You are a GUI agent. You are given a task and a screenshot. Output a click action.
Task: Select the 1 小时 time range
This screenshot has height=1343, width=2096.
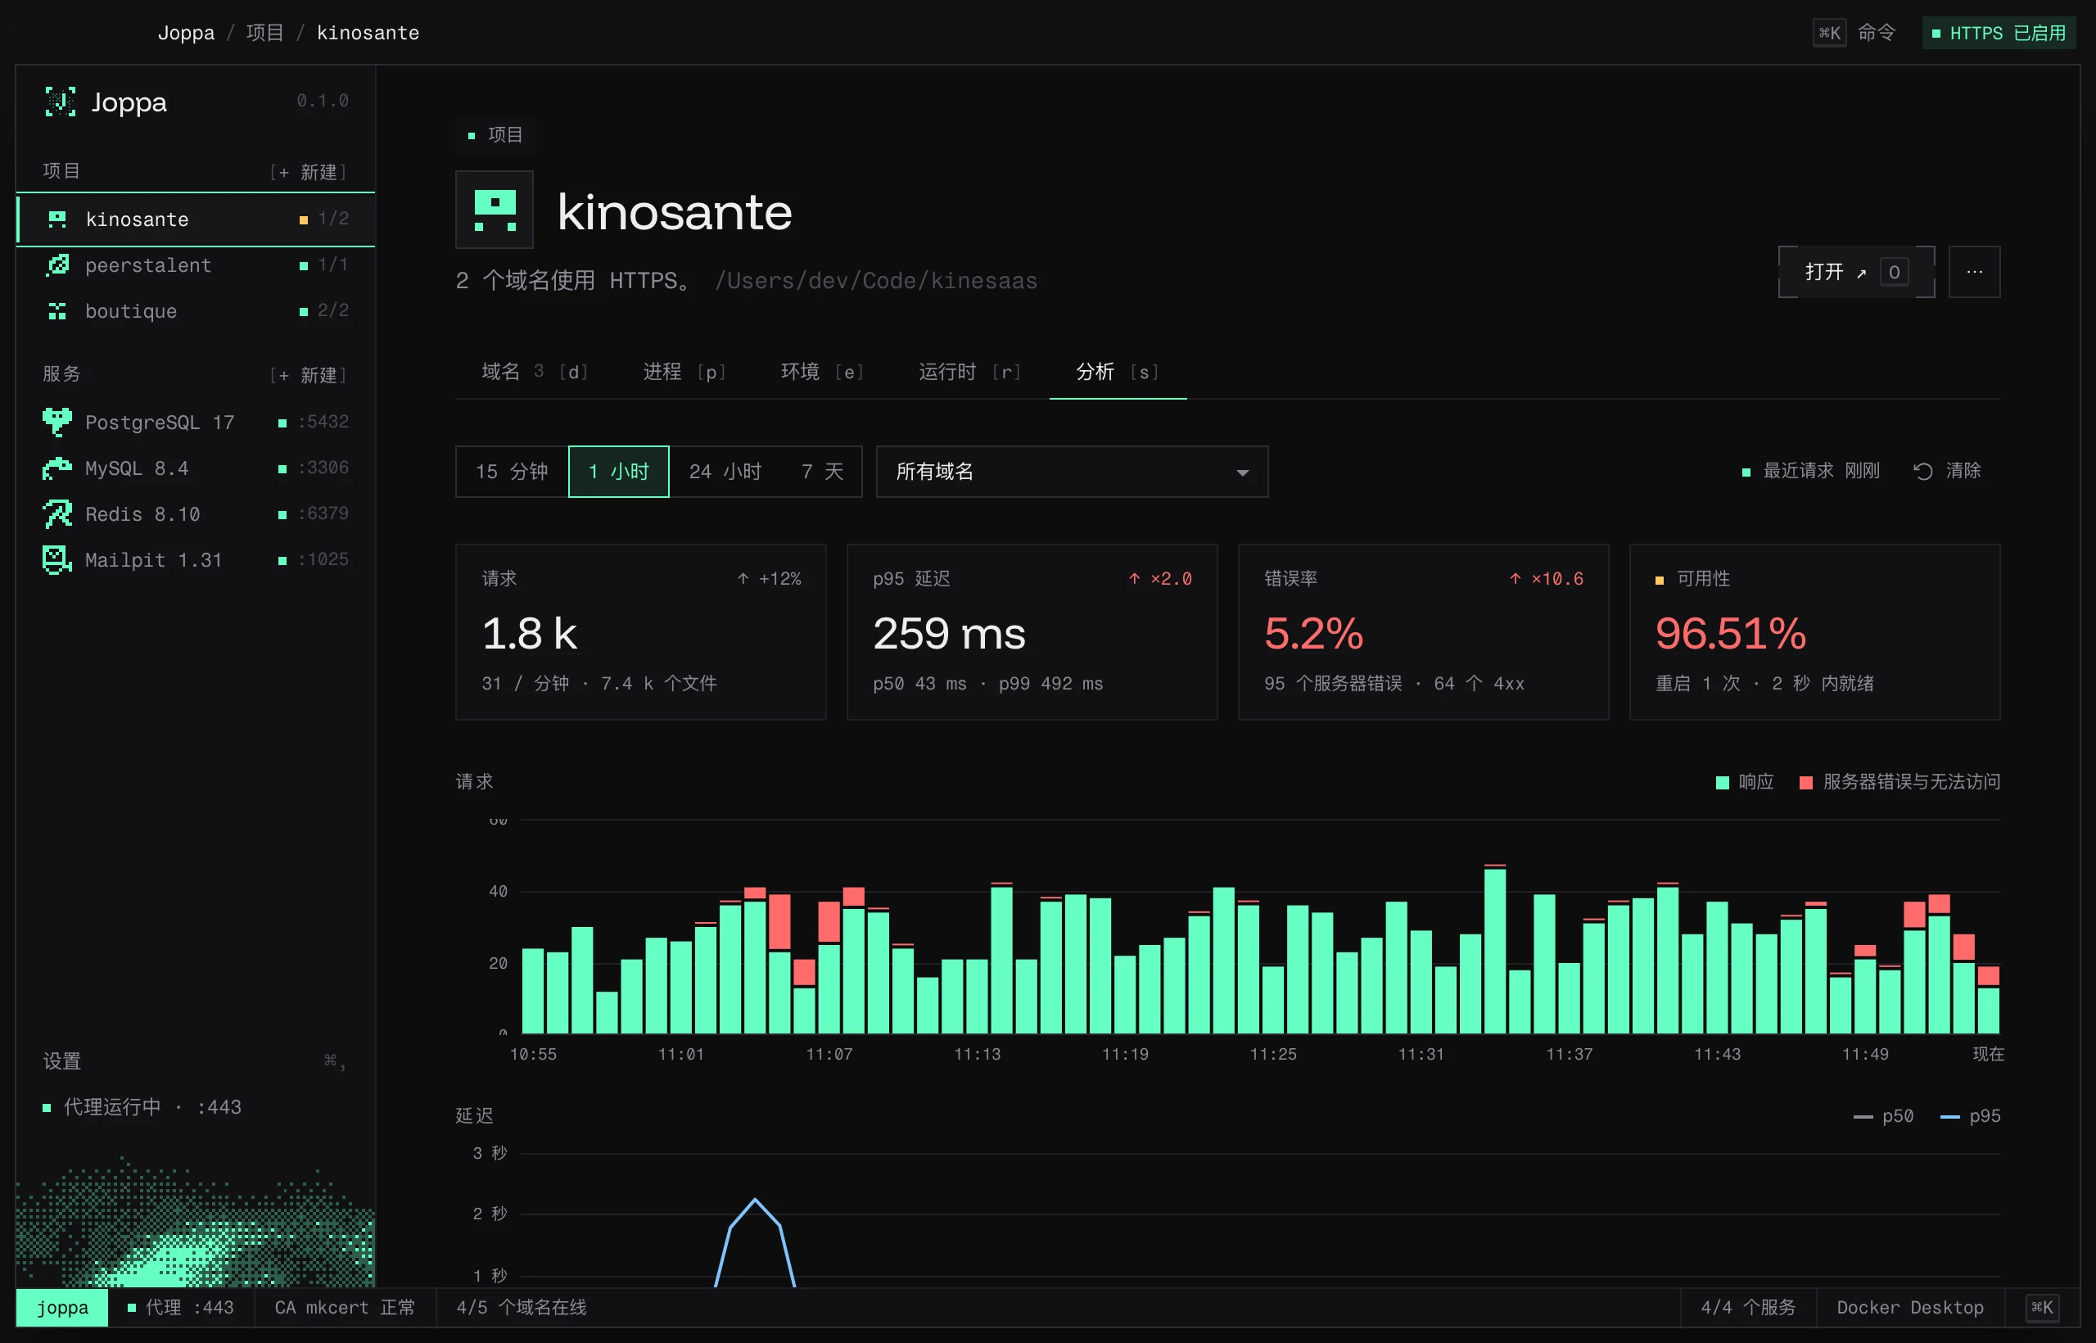click(x=618, y=472)
